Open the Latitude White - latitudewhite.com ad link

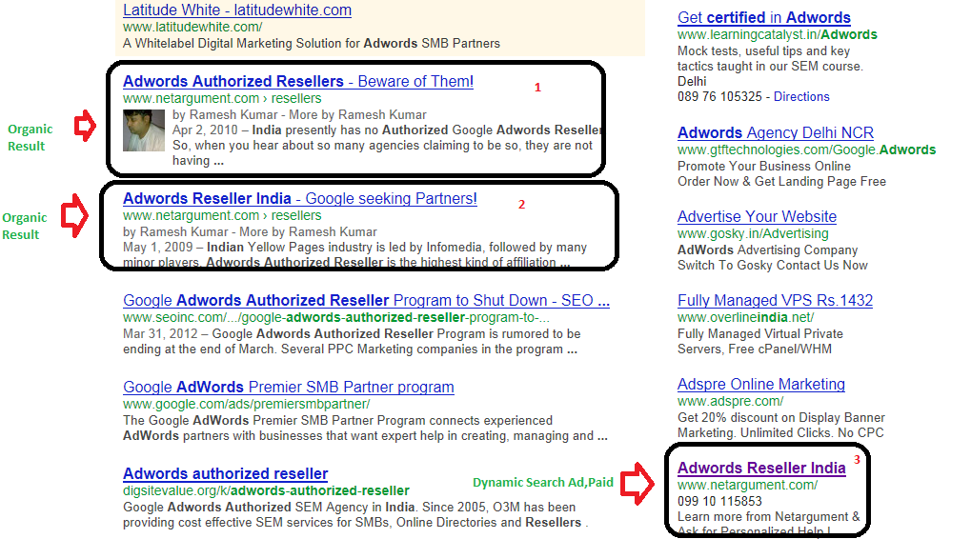tap(237, 10)
